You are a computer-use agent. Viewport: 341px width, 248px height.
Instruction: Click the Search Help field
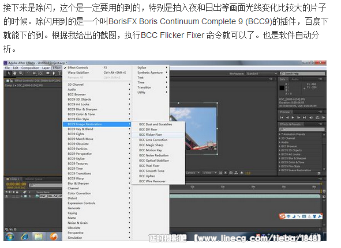(x=302, y=74)
